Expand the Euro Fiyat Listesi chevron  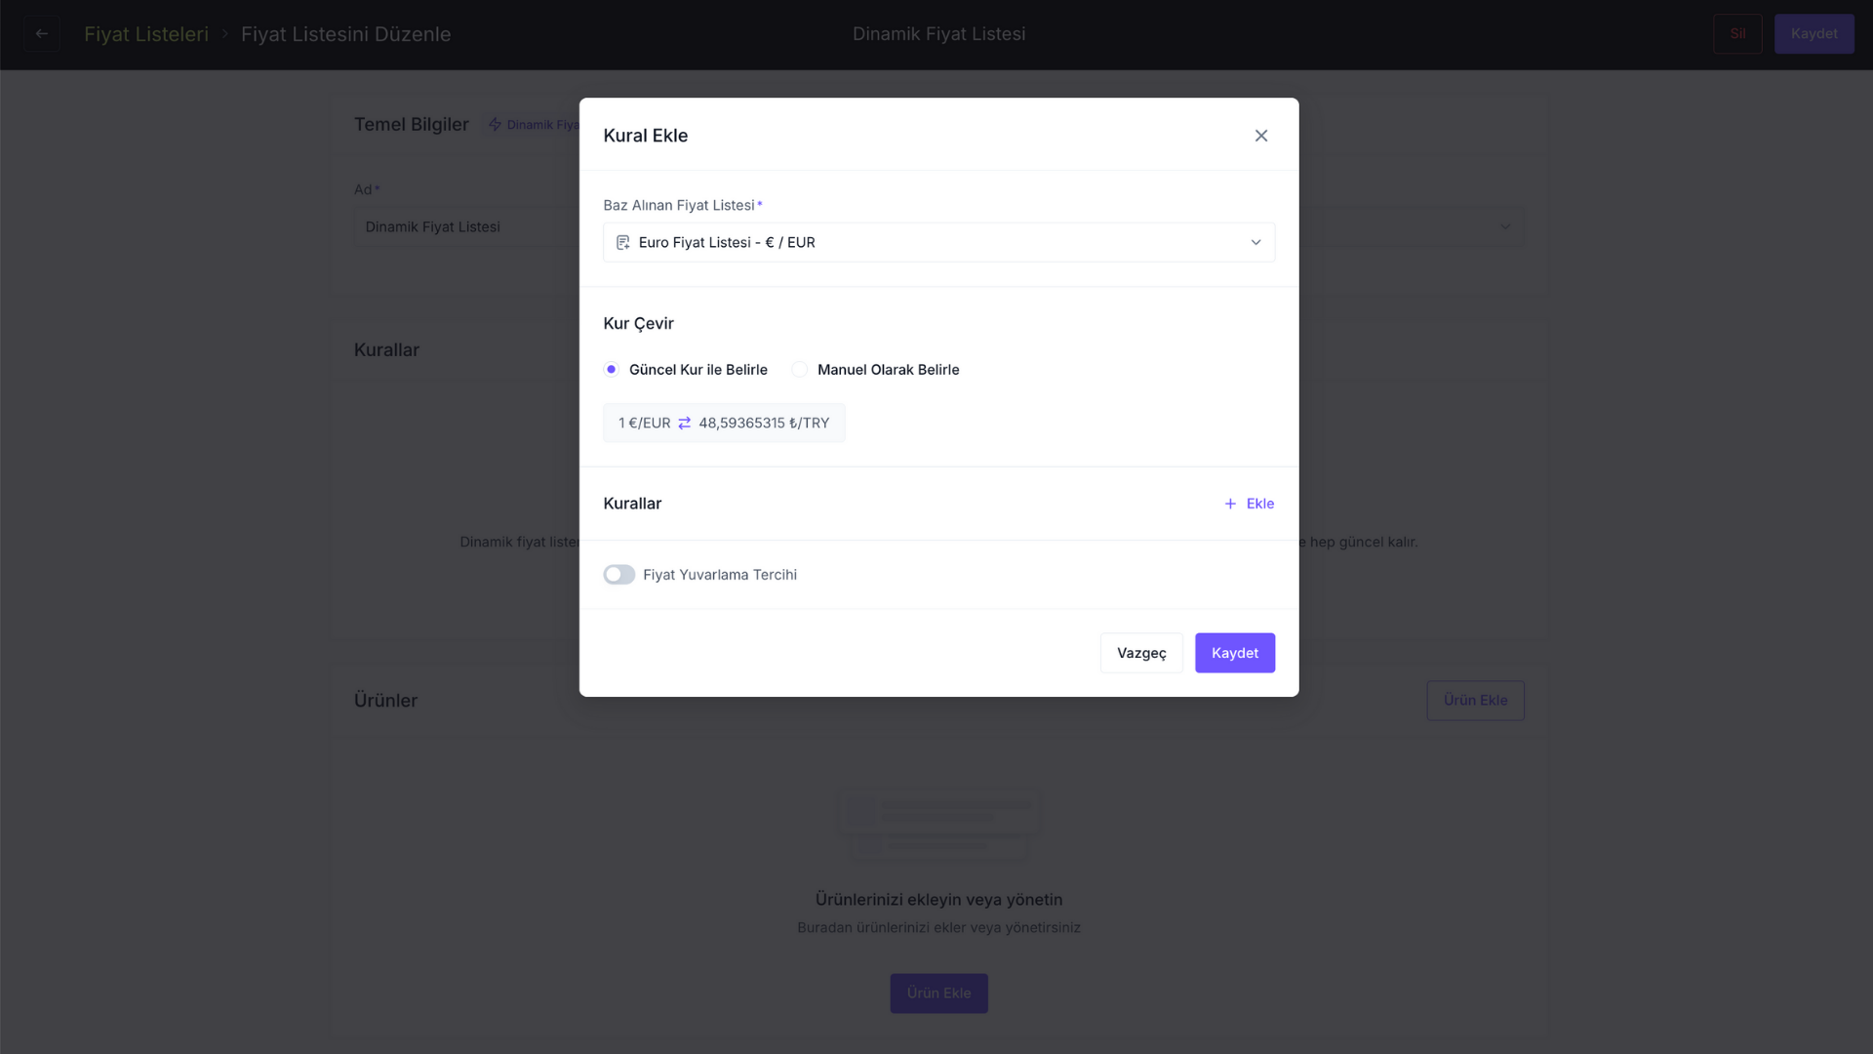1255,242
